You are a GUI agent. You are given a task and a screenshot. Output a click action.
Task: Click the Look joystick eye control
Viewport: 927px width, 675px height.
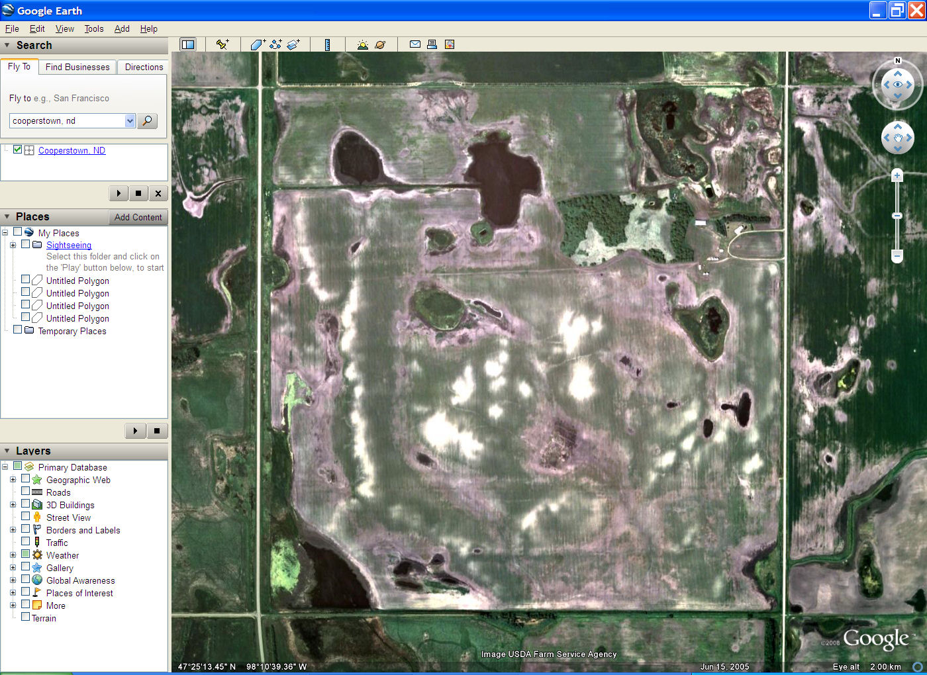coord(898,85)
